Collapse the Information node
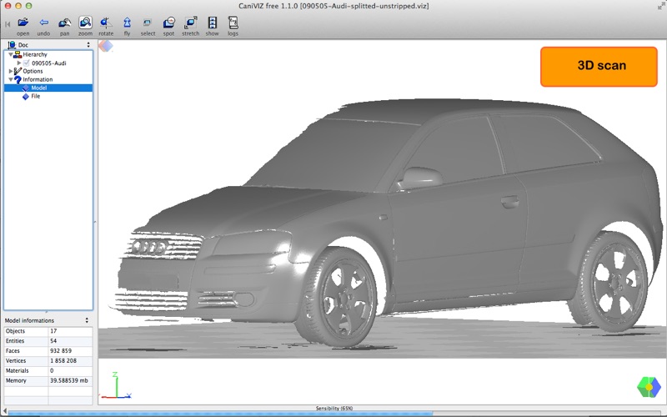This screenshot has height=417, width=667. (11, 79)
